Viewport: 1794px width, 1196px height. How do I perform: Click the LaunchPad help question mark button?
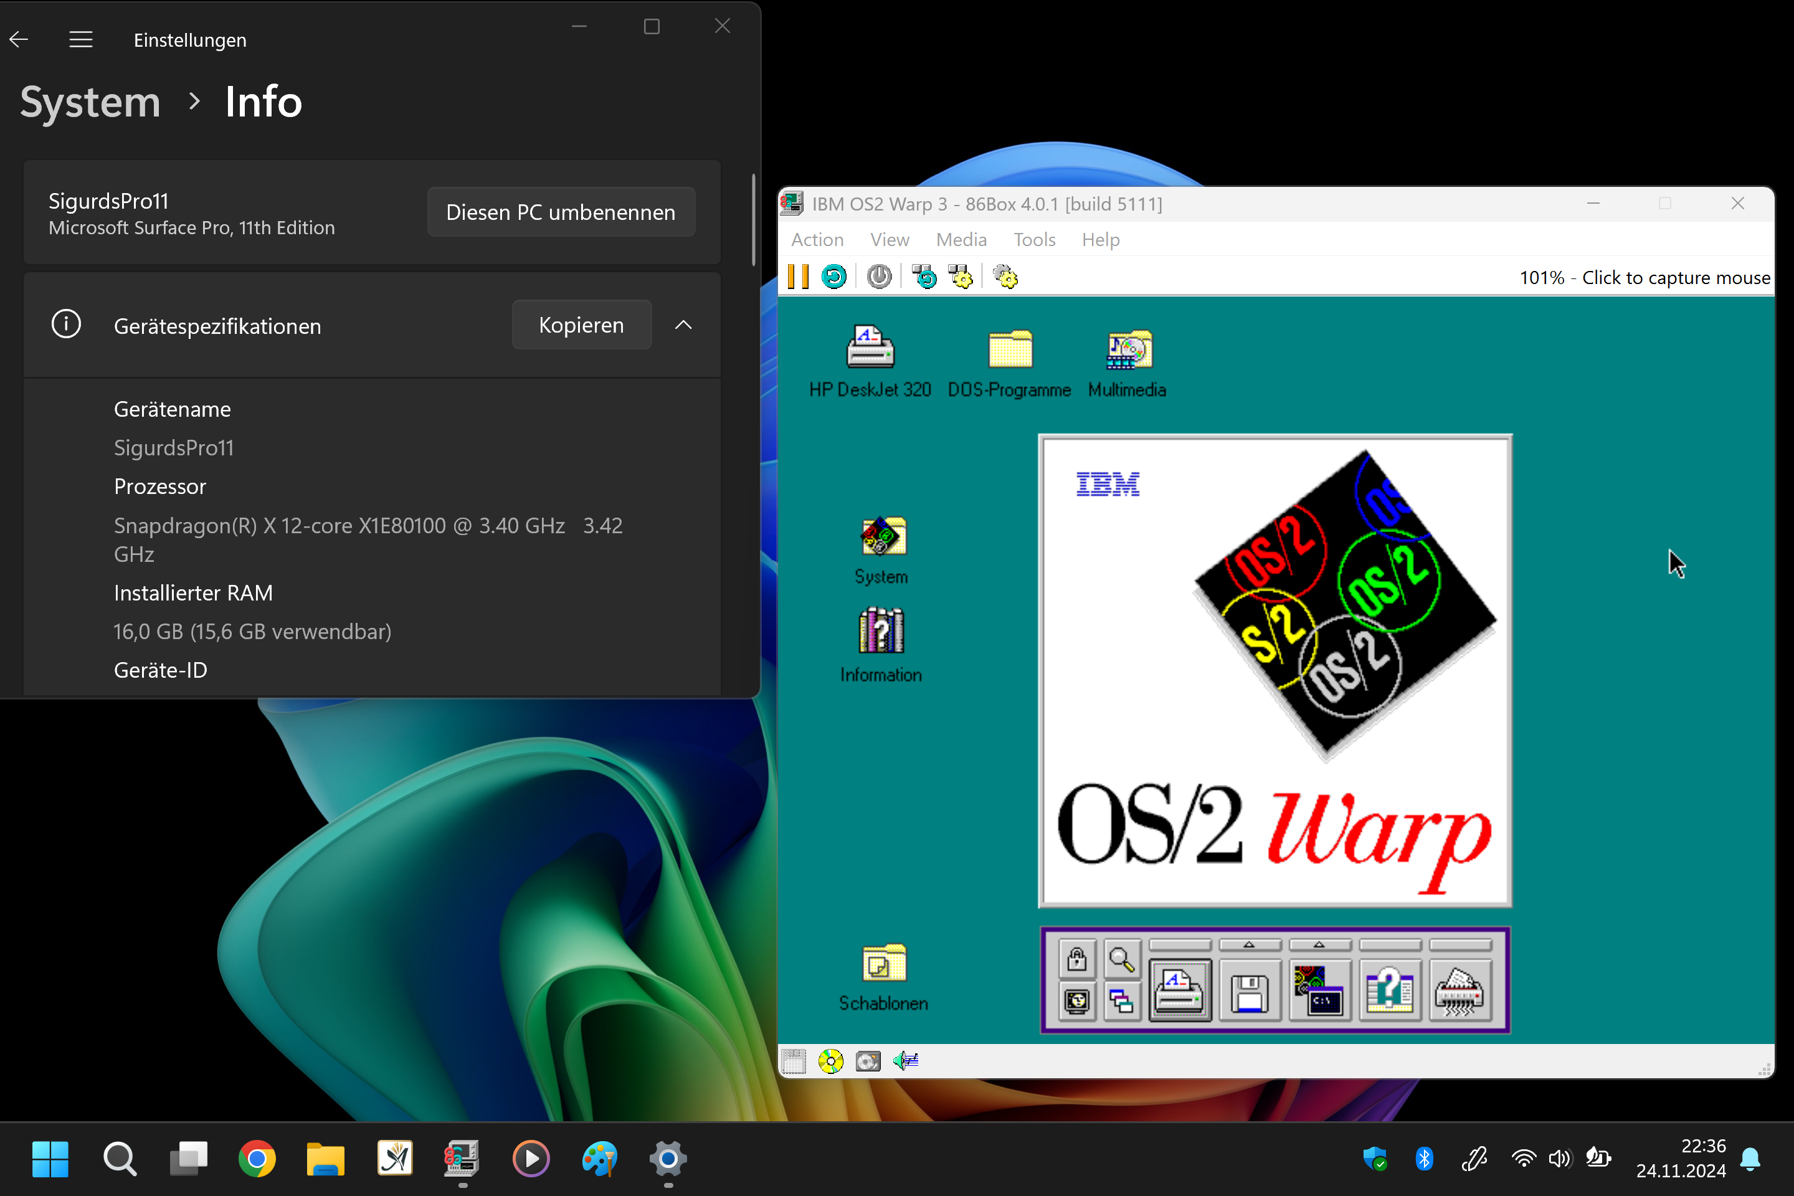[1390, 989]
